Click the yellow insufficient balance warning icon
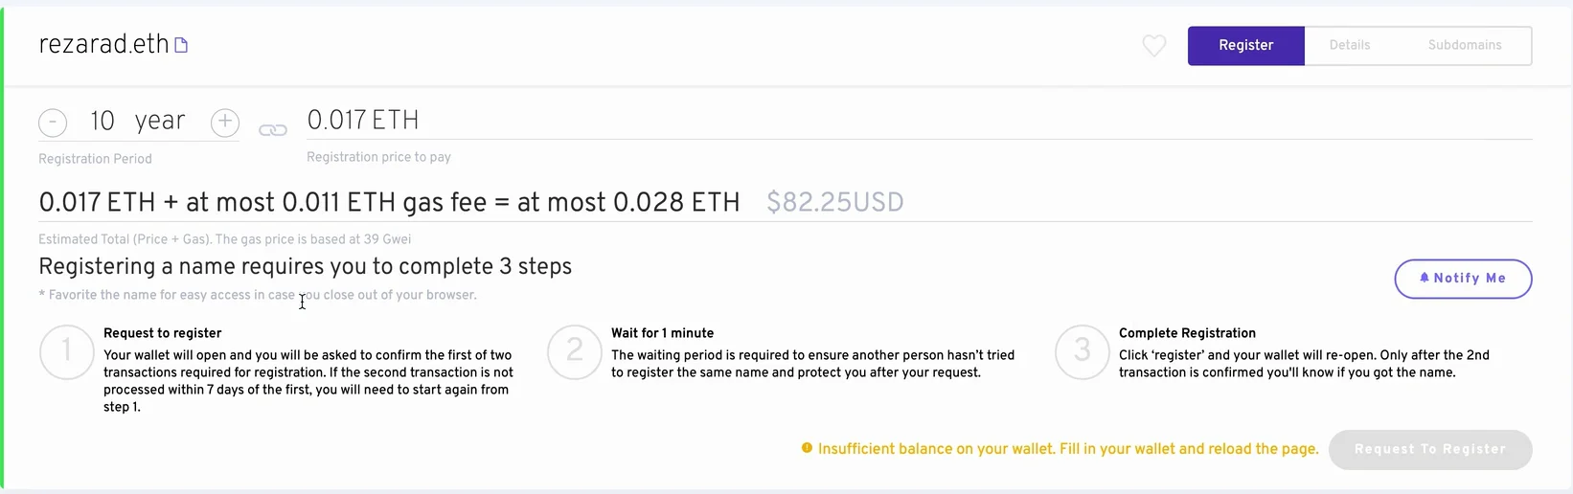 (807, 448)
